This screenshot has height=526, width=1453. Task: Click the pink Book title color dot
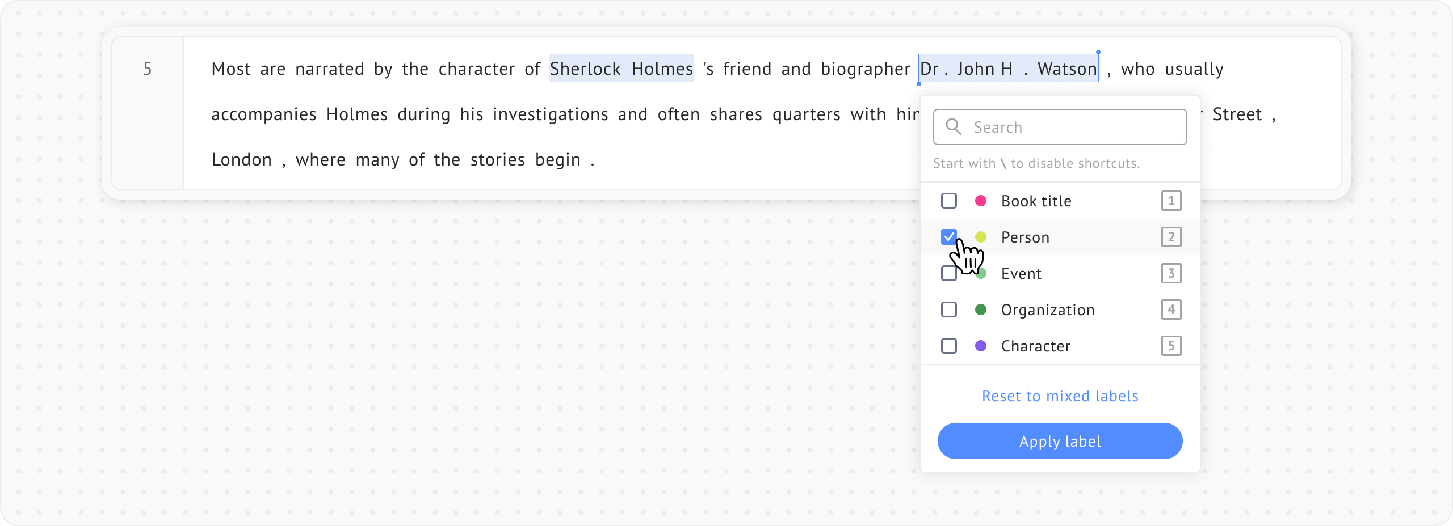(980, 201)
